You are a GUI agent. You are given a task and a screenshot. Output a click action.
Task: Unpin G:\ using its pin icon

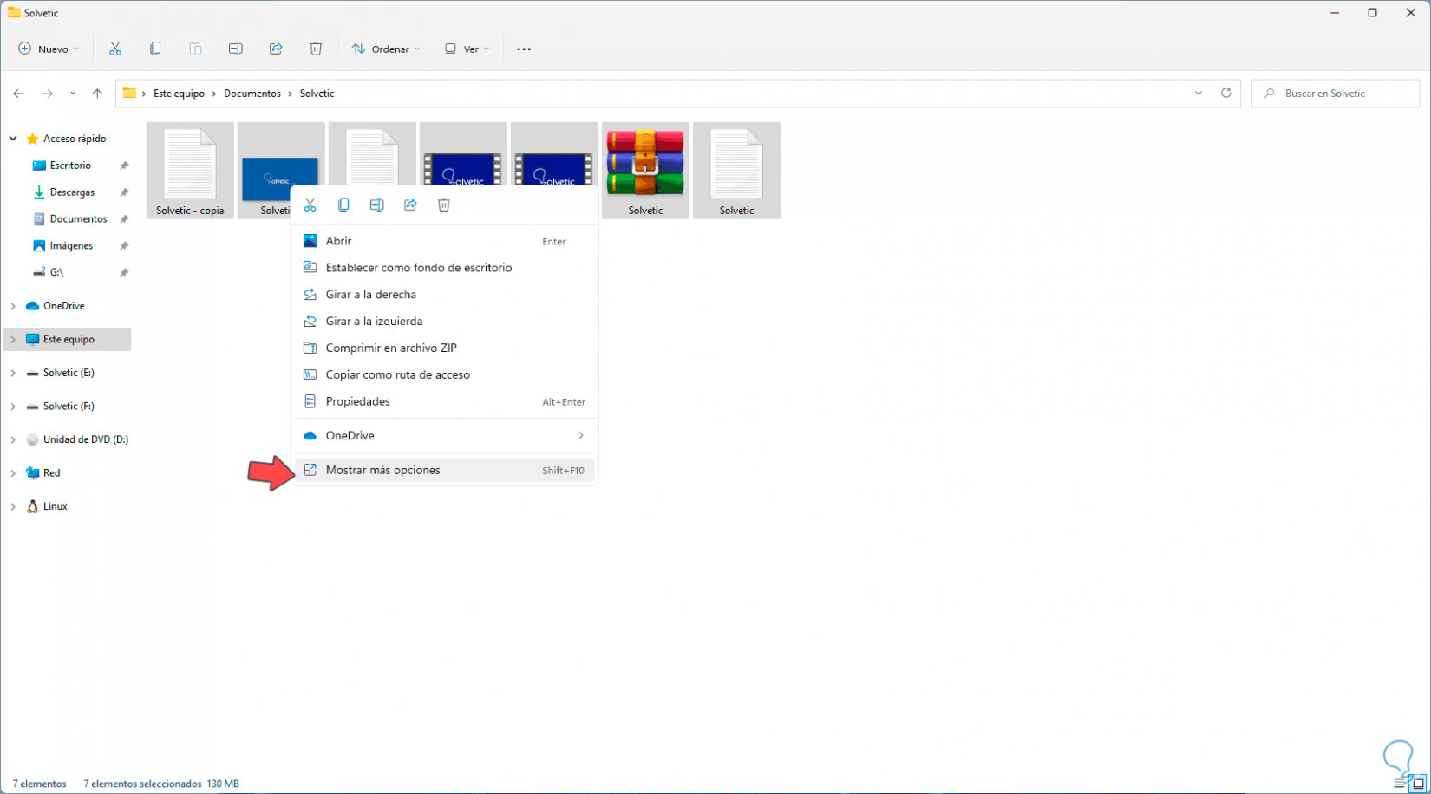124,272
